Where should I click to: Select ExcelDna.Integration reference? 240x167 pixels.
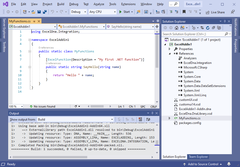click(198, 63)
